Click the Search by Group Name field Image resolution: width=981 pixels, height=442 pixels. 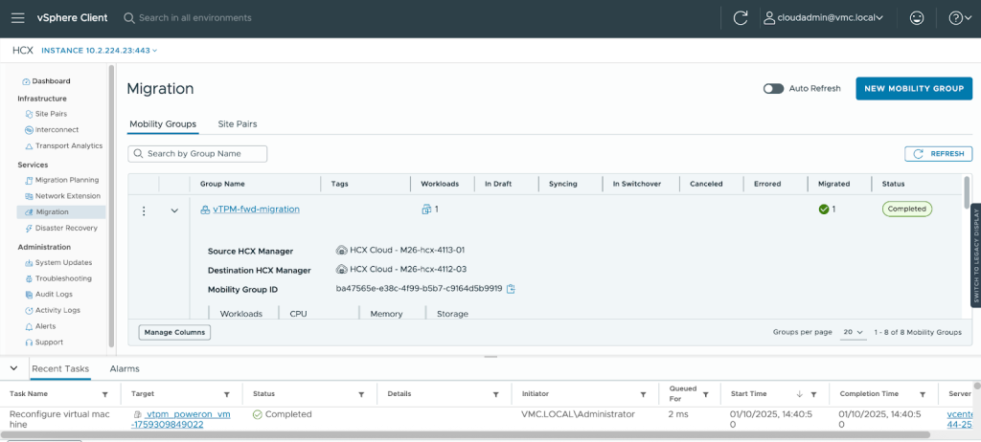click(x=198, y=153)
